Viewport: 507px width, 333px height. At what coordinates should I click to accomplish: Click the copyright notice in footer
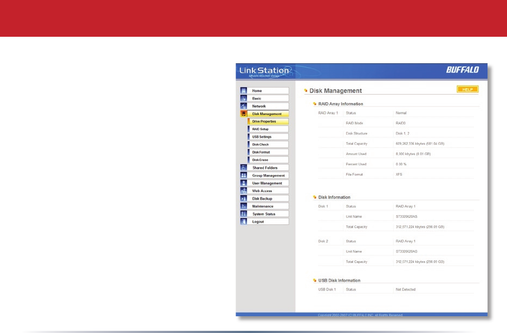[360, 315]
